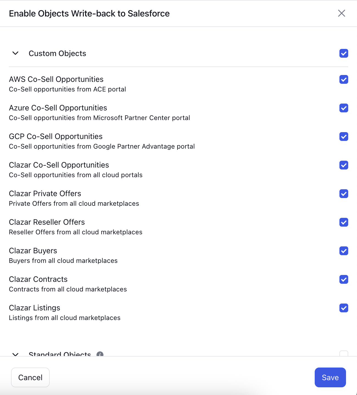Collapse the Standard Objects section chevron

coord(16,354)
